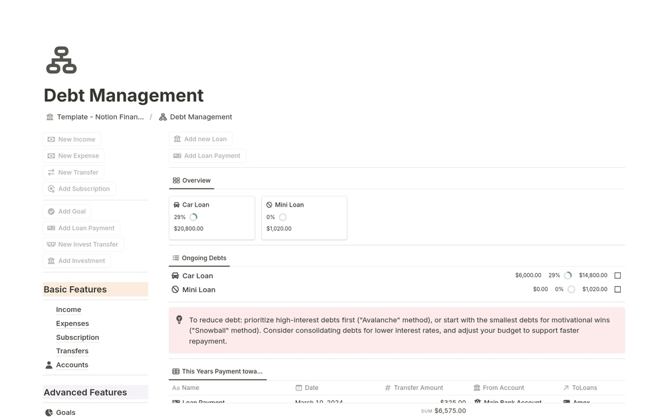Click the Mini Loan prohibited icon in card
Image resolution: width=668 pixels, height=417 pixels.
(x=269, y=205)
